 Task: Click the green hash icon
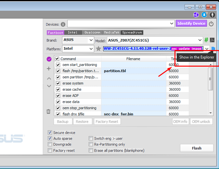206,40
